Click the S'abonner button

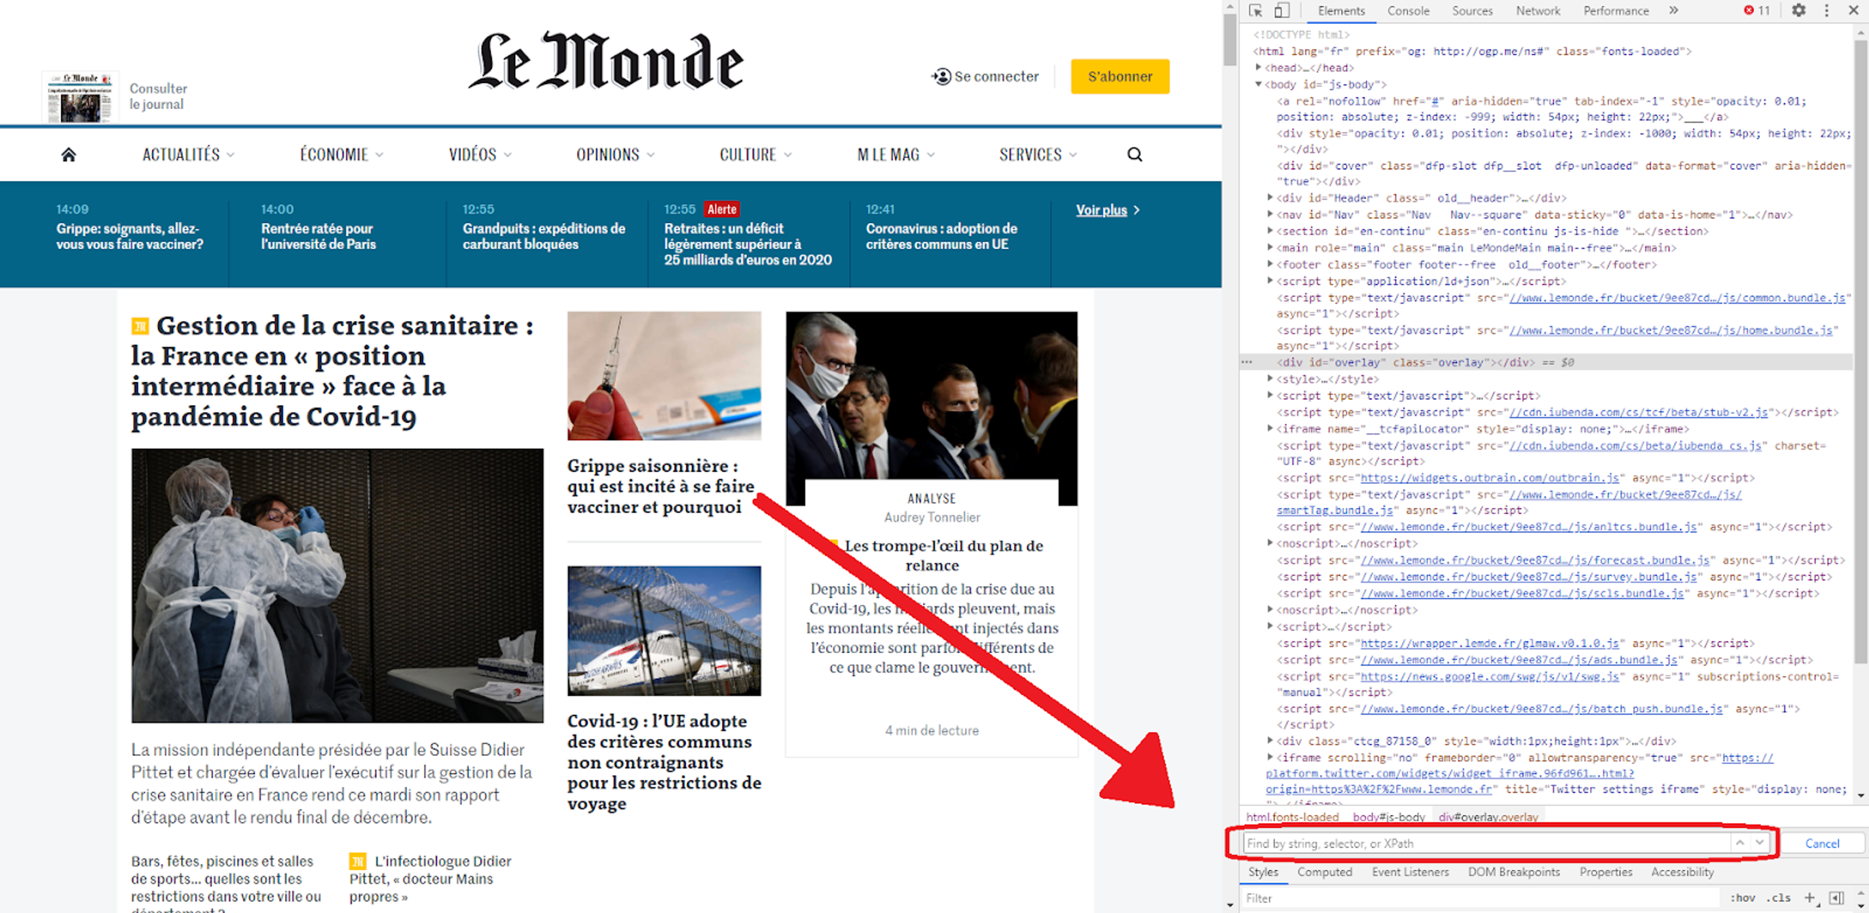(x=1119, y=76)
